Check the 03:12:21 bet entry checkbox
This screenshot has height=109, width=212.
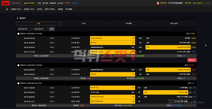(x=18, y=83)
